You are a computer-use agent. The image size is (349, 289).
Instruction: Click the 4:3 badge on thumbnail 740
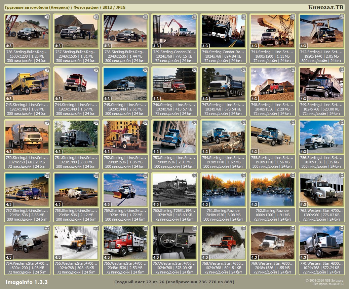(205, 46)
